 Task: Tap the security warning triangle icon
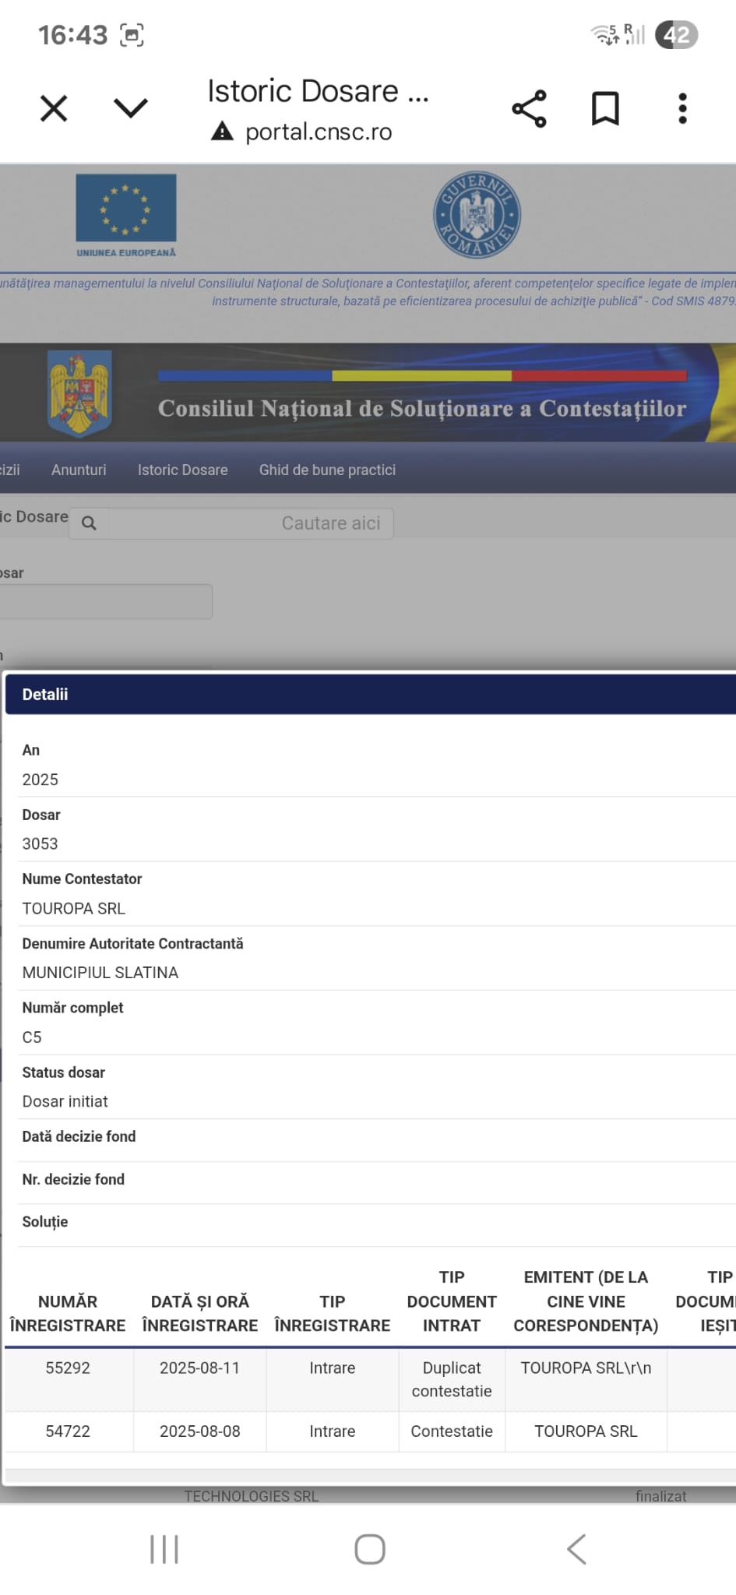coord(222,132)
